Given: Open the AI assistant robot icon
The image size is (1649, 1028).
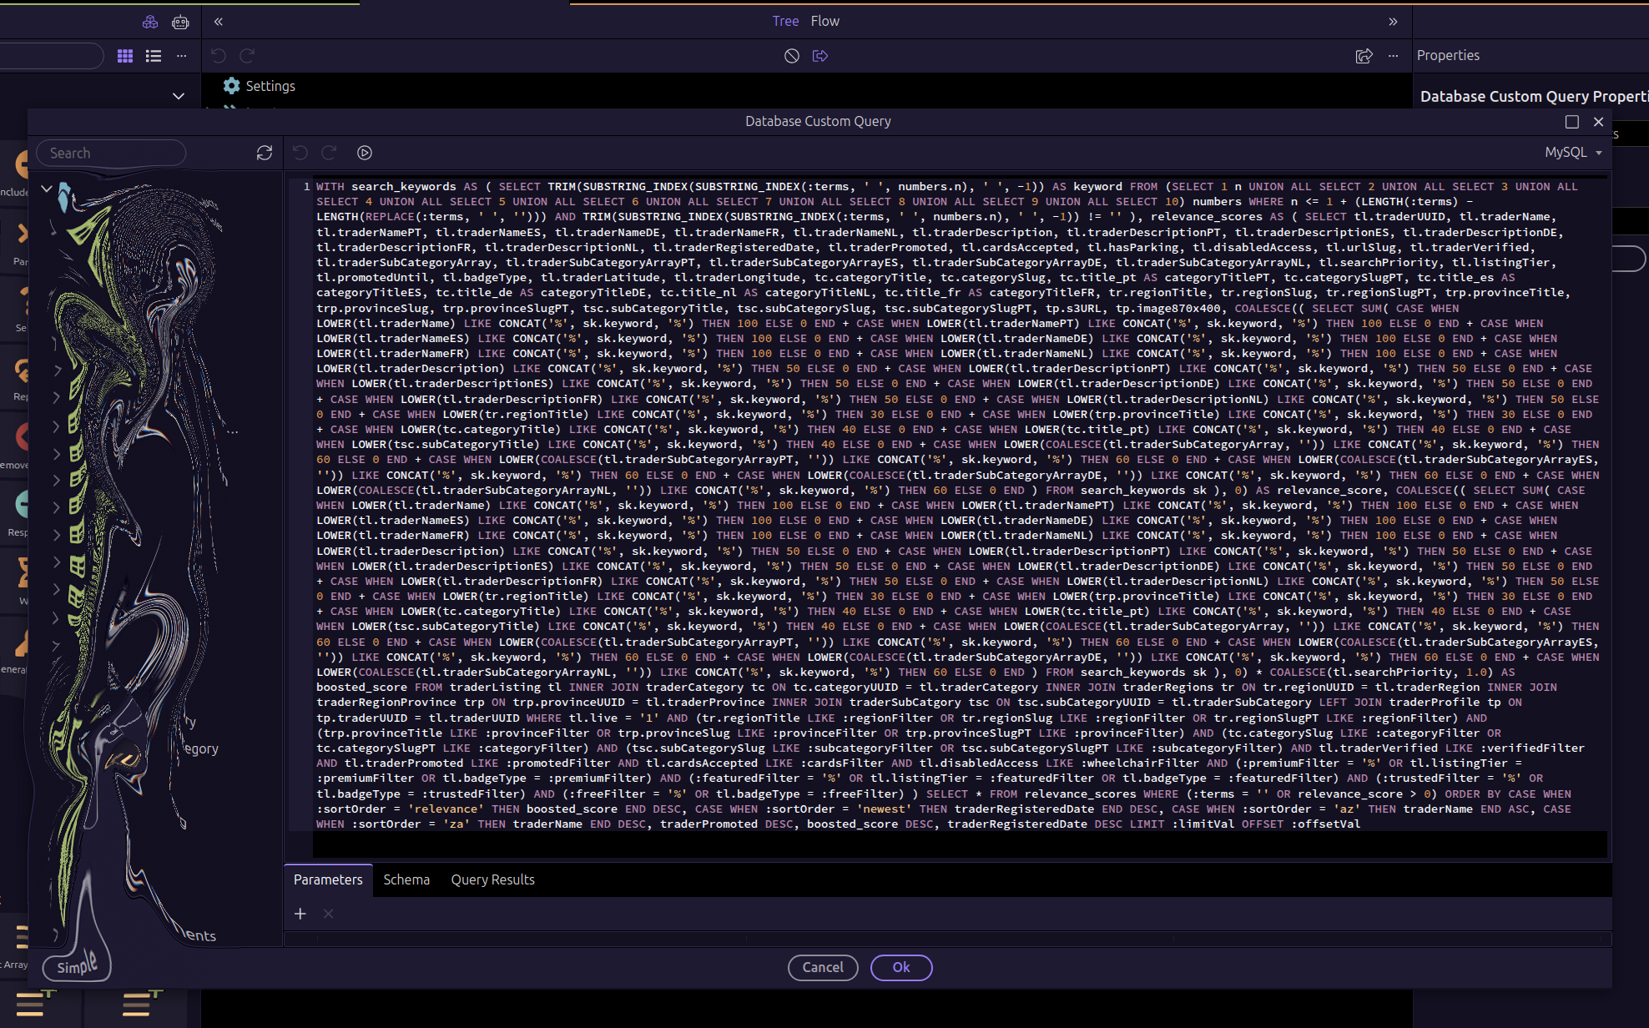Looking at the screenshot, I should tap(180, 23).
